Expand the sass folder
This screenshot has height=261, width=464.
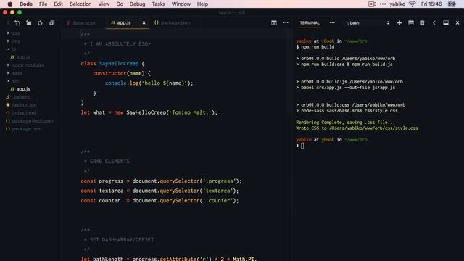pyautogui.click(x=8, y=72)
